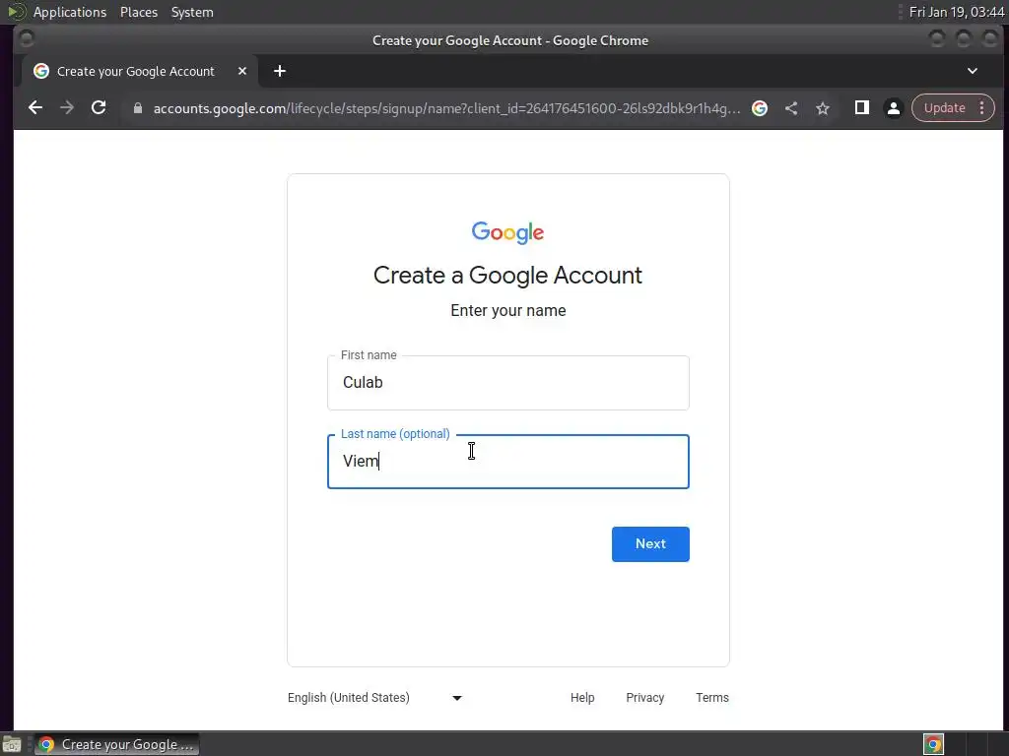Click the Chrome taskbar entry at bottom
1009x756 pixels.
(x=116, y=744)
